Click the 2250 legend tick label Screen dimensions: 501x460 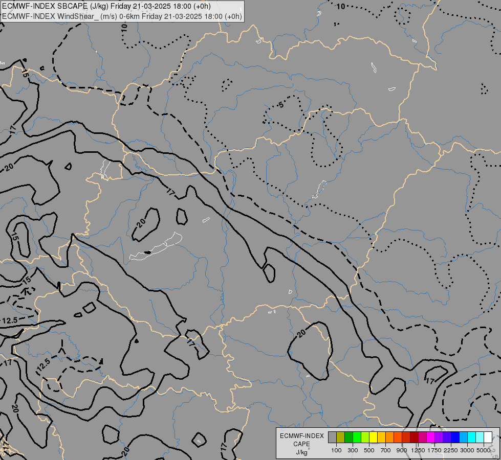coord(451,450)
